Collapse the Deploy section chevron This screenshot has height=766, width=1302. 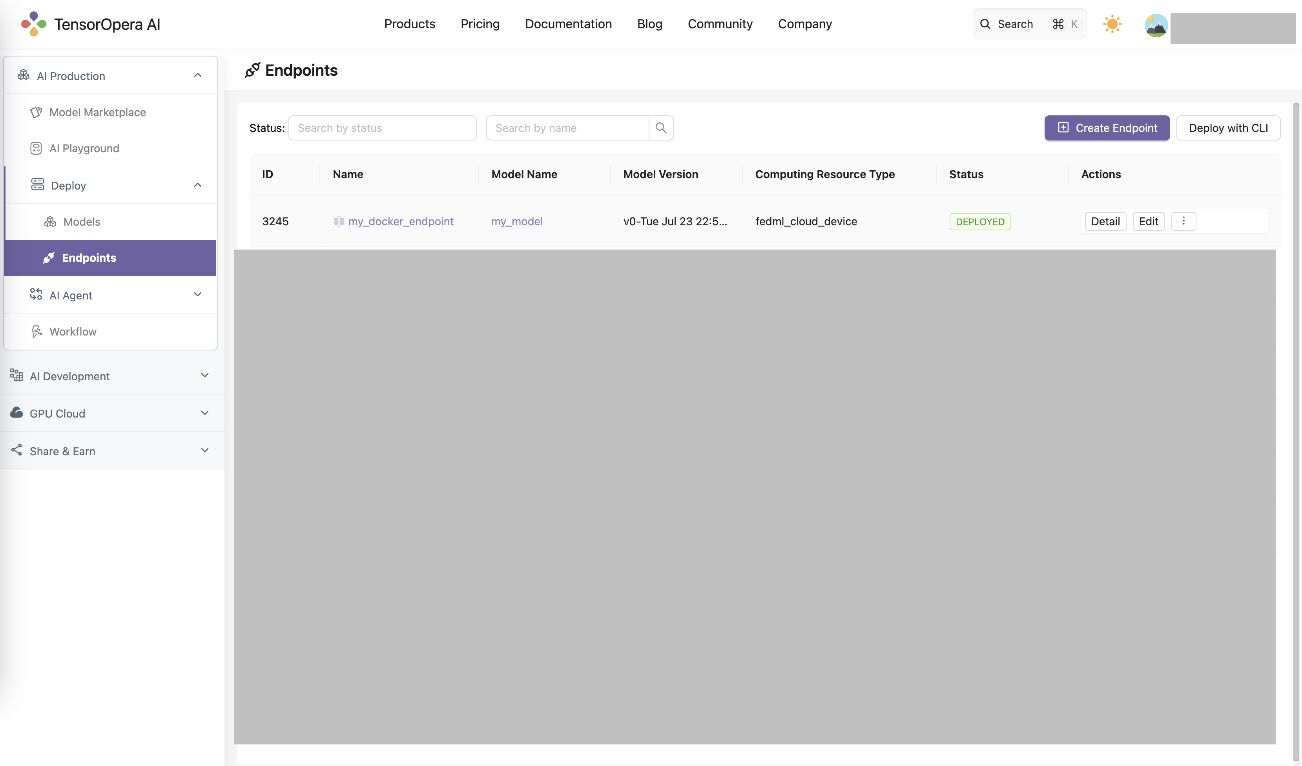(x=197, y=185)
